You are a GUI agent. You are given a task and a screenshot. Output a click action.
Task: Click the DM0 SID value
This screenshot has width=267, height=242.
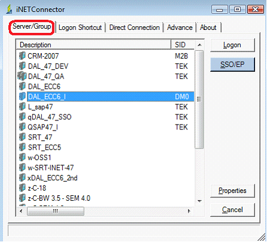coord(182,97)
